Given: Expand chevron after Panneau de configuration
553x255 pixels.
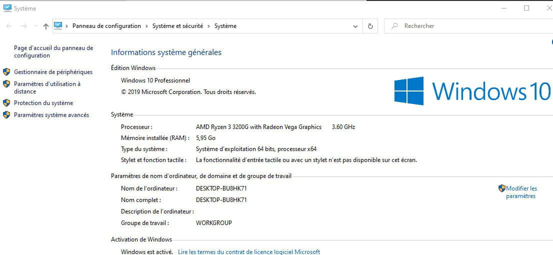Looking at the screenshot, I should (146, 26).
